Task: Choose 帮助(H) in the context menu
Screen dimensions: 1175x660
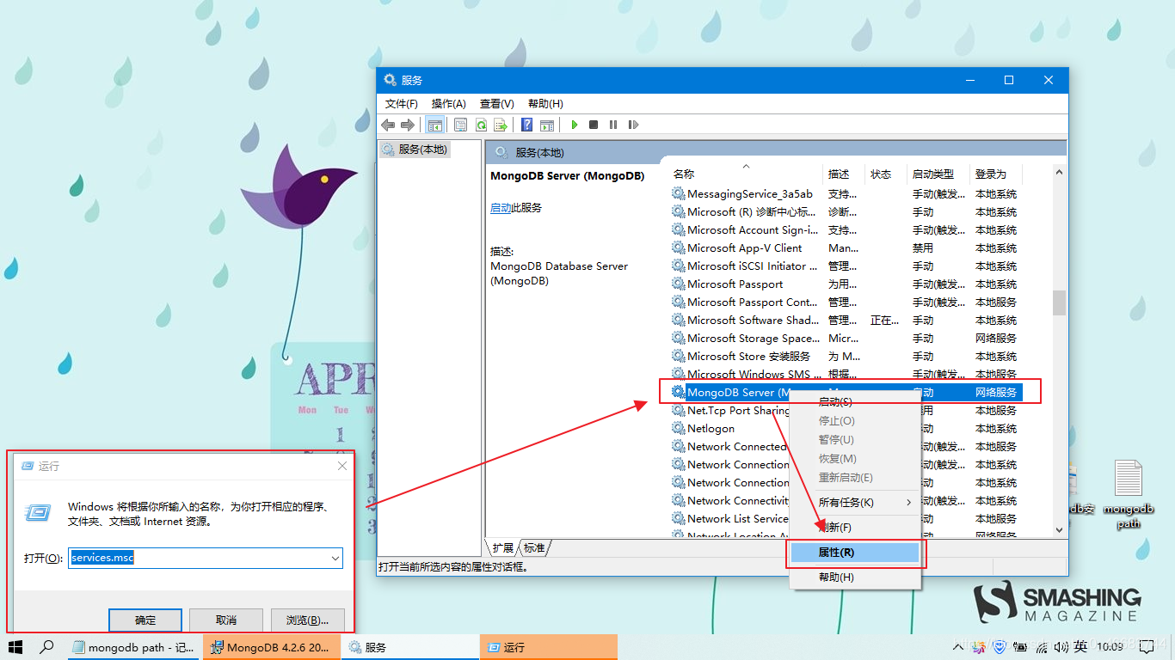Action: 854,577
